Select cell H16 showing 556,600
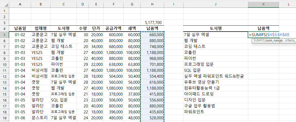Screen dimensions: 296x122 [152, 100]
